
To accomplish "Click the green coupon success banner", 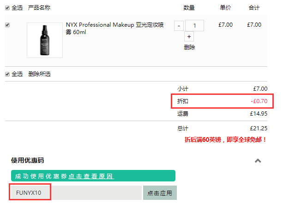I will click(93, 176).
